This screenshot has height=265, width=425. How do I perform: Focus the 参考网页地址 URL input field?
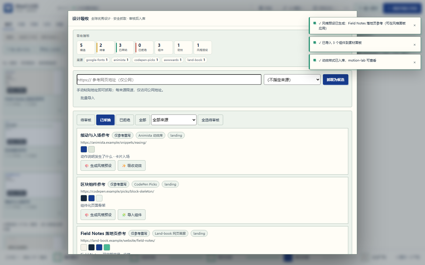(x=169, y=79)
